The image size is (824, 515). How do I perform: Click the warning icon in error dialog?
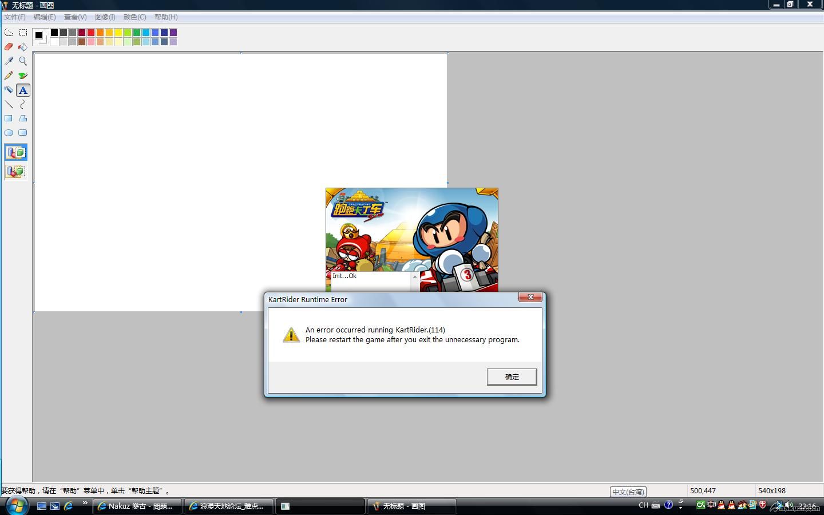tap(291, 335)
